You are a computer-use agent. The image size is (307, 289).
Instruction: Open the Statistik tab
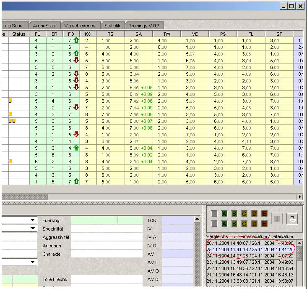tap(112, 26)
